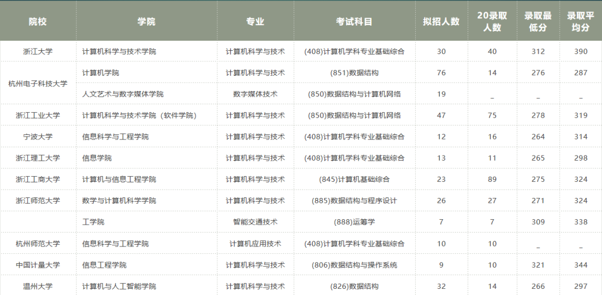Click average score 338 value
Screen dimensions: 602x295
tap(580, 222)
